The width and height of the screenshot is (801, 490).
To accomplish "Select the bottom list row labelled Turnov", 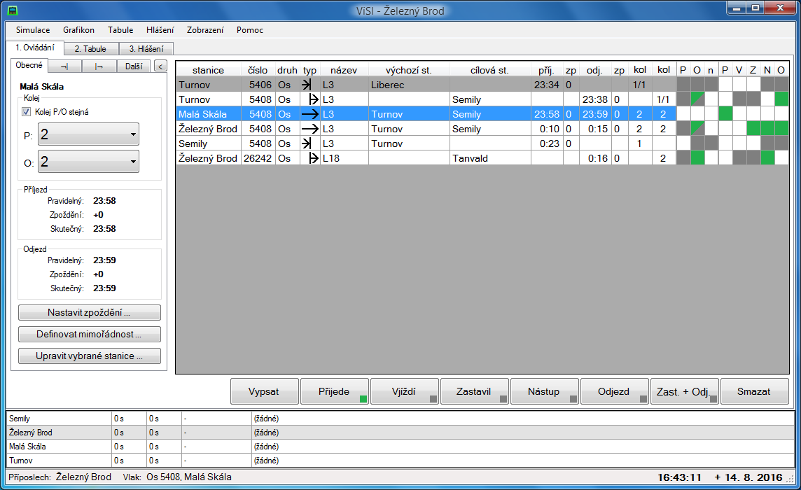I will (400, 461).
